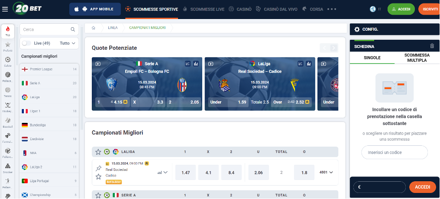Open statistics chart icon on Real Sociedad–Cadice card

tap(309, 64)
